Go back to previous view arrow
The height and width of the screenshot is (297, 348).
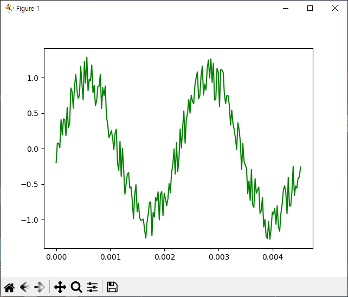click(24, 287)
